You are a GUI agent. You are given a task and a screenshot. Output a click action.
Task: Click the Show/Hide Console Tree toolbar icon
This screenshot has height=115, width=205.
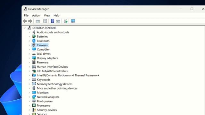38,21
